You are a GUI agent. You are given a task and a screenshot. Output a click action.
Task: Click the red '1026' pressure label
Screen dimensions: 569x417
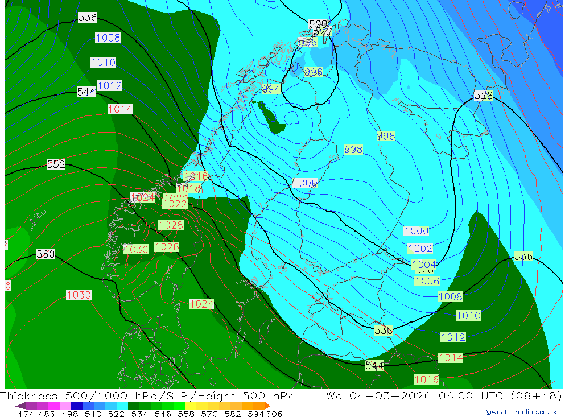(x=167, y=247)
